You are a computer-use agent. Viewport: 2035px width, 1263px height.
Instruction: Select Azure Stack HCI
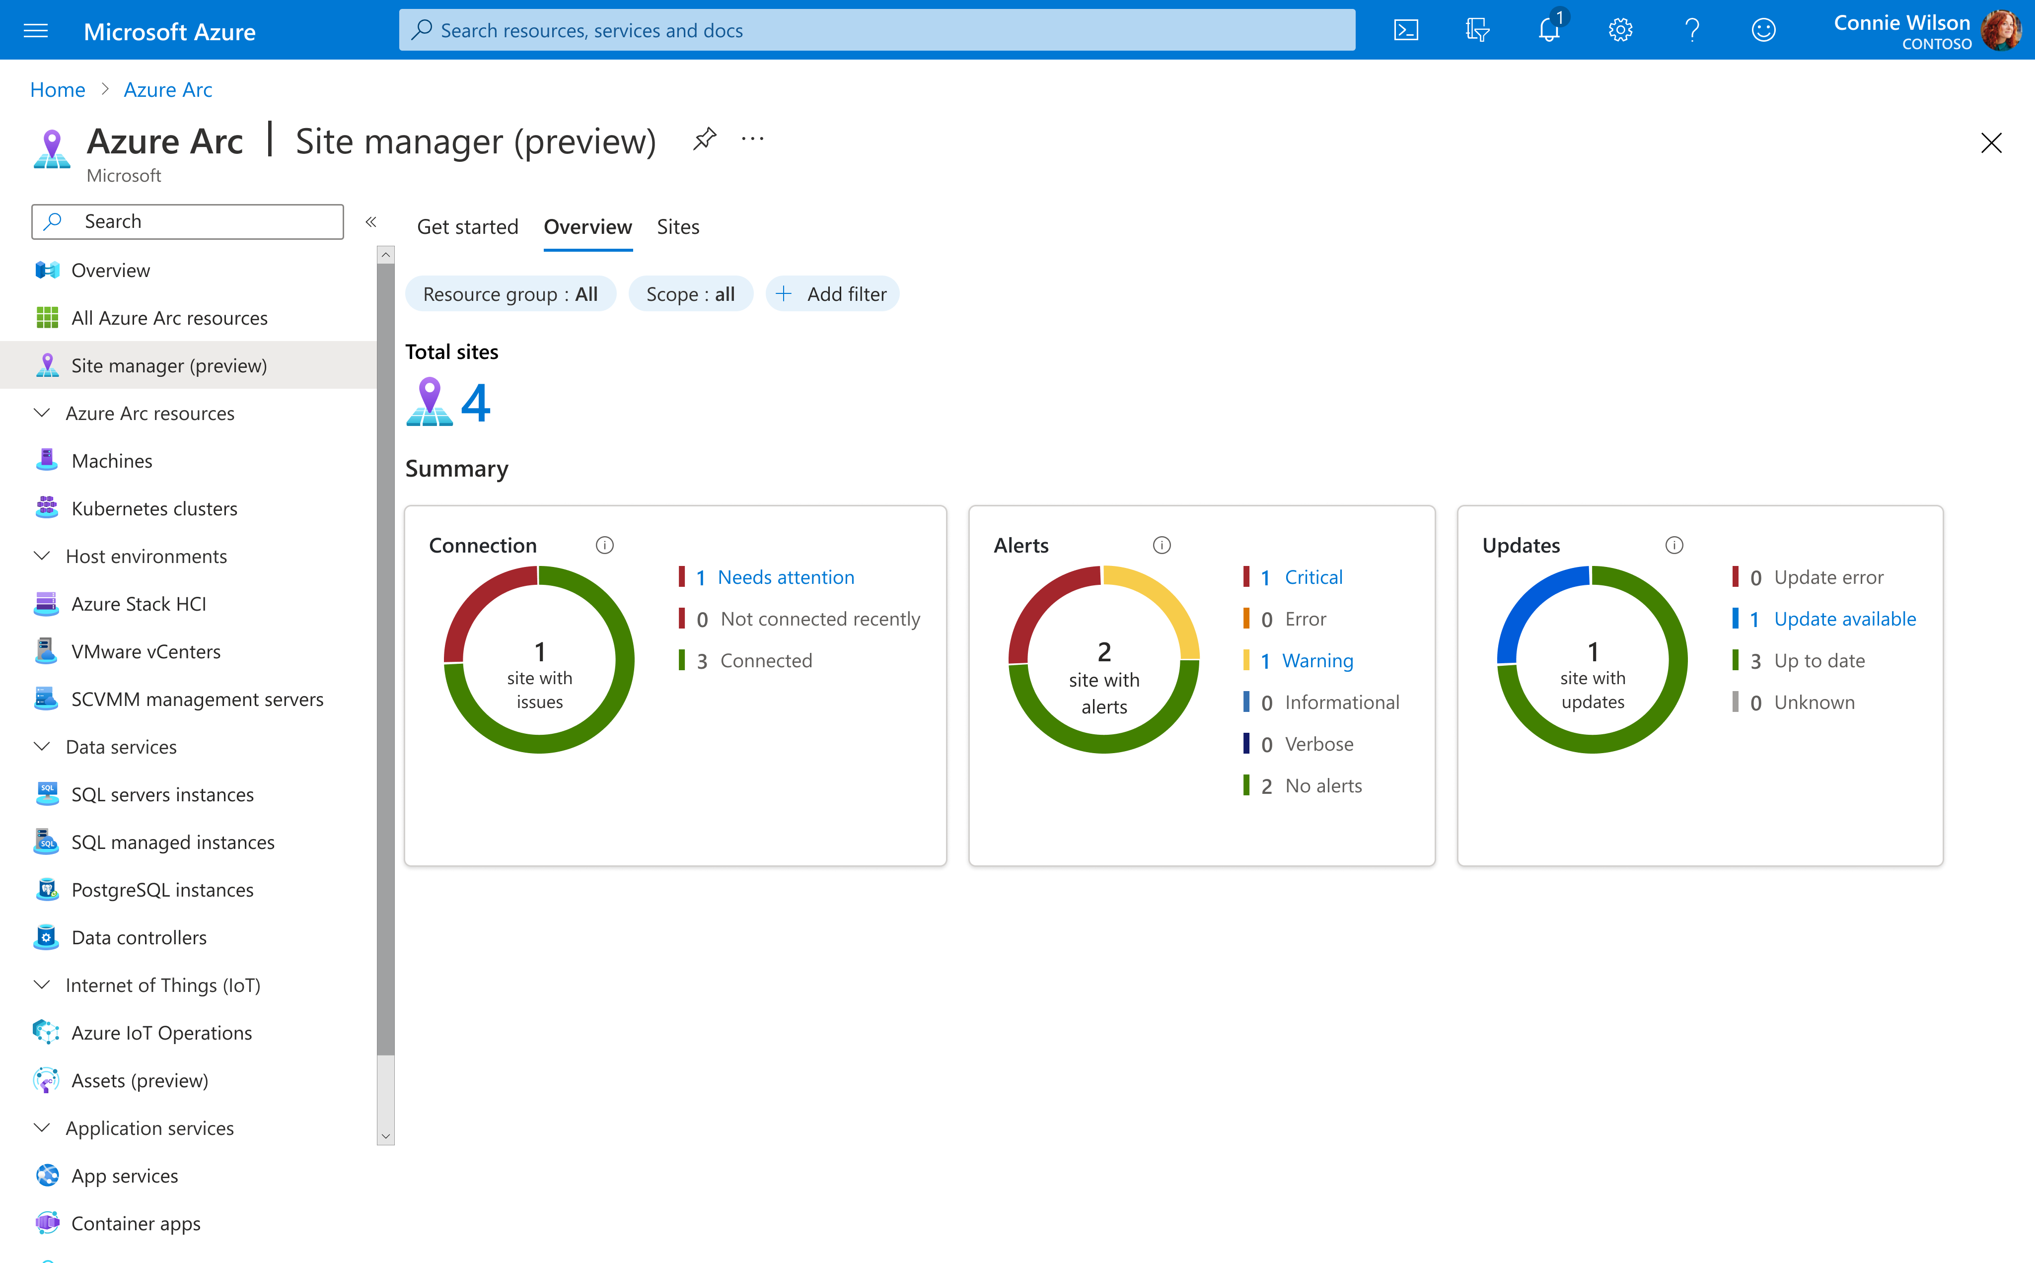coord(138,603)
